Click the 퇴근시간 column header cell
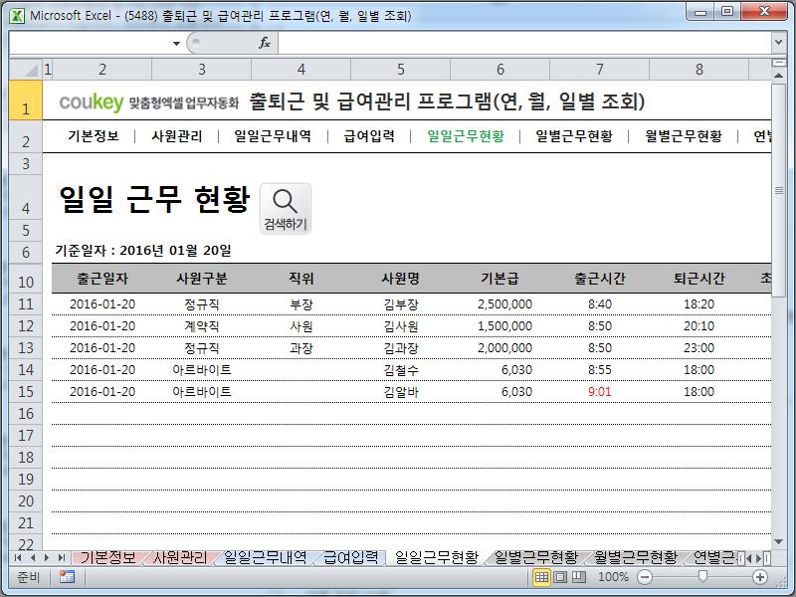This screenshot has height=597, width=796. pyautogui.click(x=699, y=279)
